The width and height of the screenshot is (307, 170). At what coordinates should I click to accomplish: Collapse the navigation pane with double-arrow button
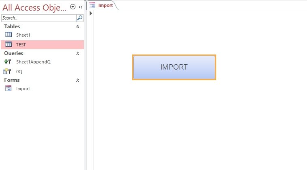point(80,7)
